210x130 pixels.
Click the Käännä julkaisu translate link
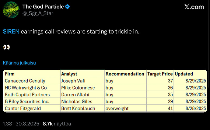point(19,63)
